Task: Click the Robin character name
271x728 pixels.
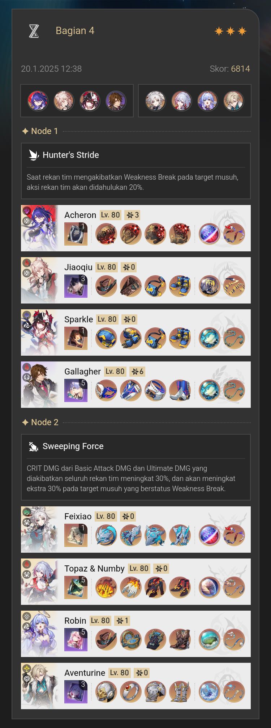Action: click(75, 621)
